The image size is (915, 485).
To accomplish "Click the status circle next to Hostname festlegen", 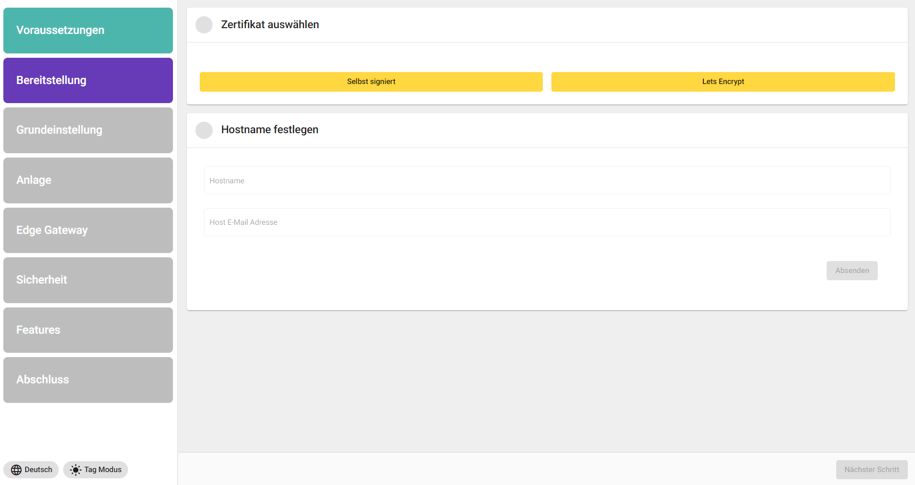I will point(204,130).
